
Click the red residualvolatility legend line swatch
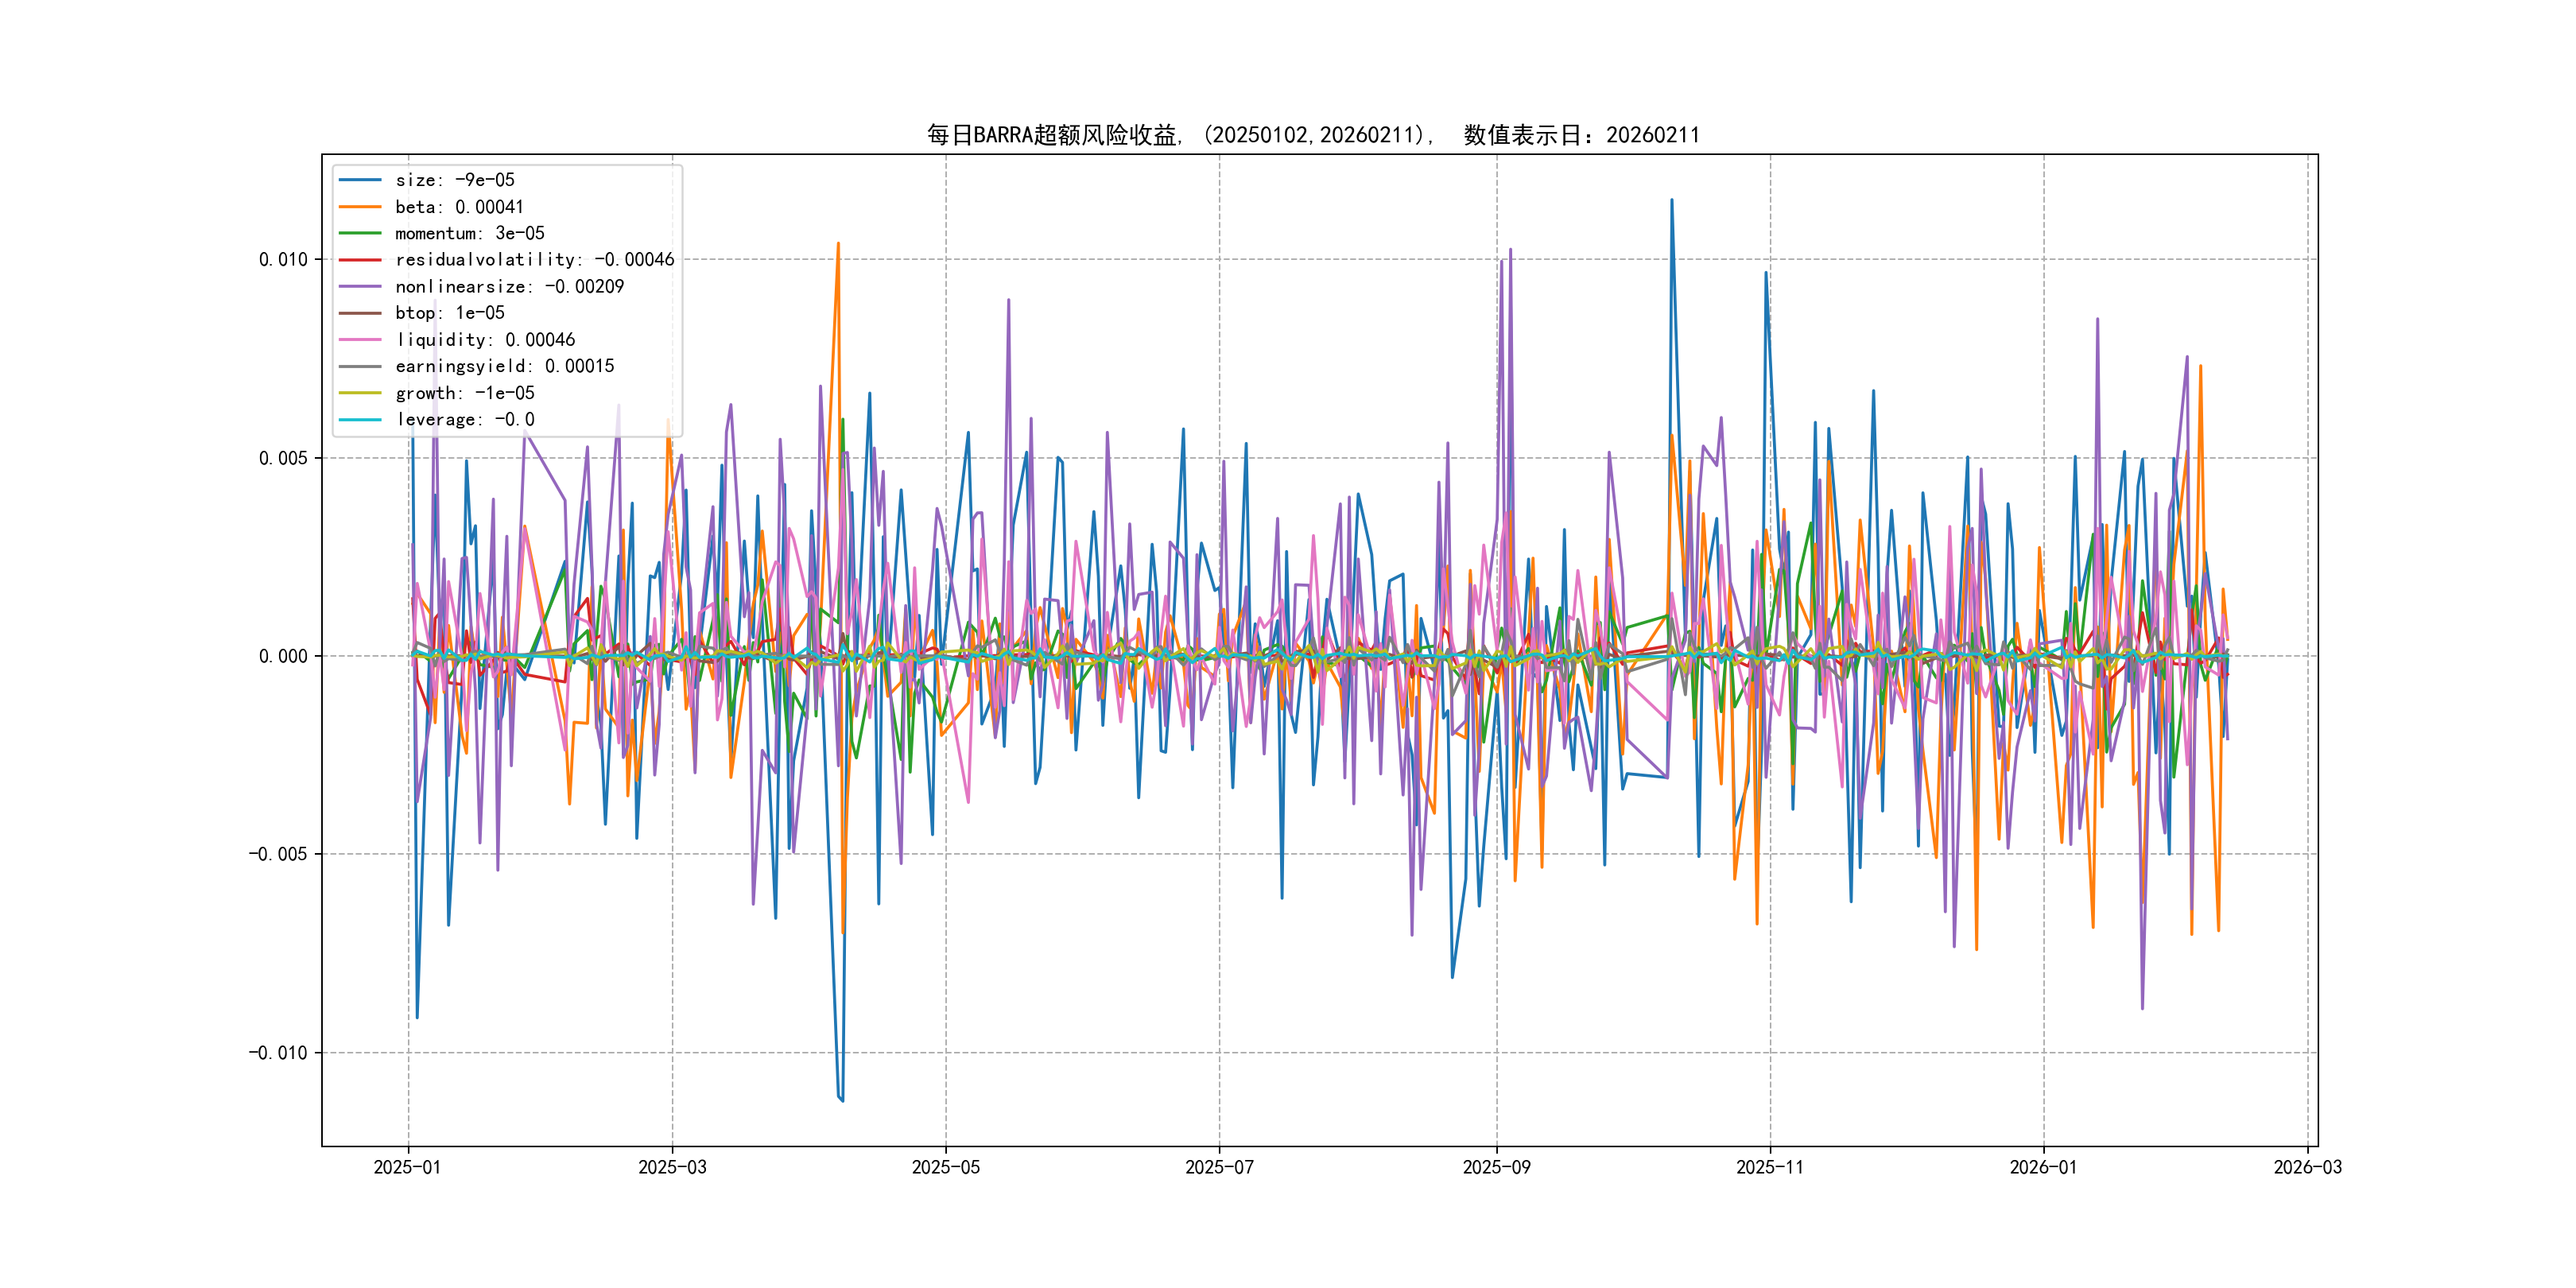pyautogui.click(x=360, y=260)
